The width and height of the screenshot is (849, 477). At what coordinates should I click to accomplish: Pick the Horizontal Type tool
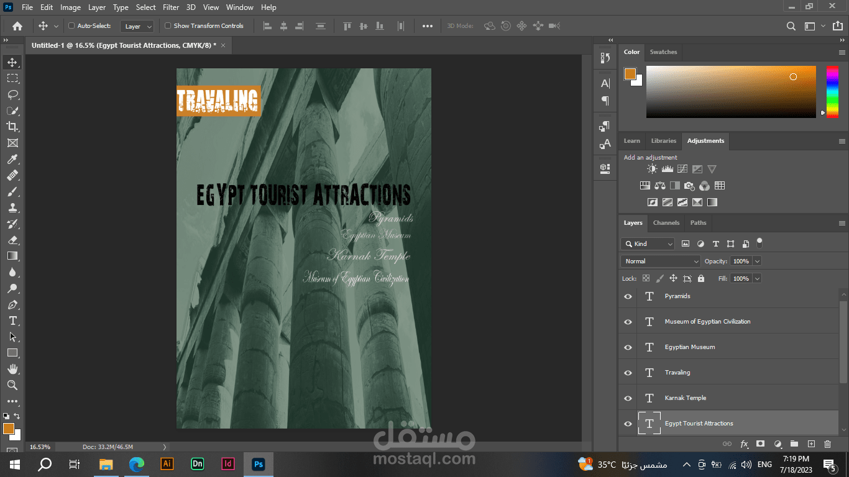pos(12,320)
